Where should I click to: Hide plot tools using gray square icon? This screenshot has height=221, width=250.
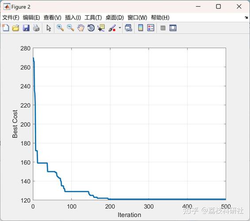pyautogui.click(x=163, y=28)
